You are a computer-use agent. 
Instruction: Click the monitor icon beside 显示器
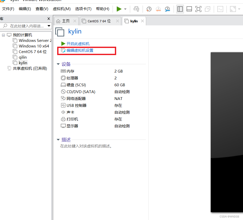63,126
